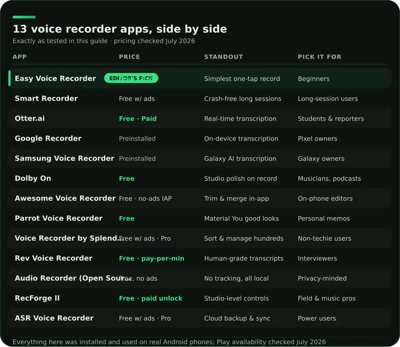Click "Real-time transcription" cell
The width and height of the screenshot is (400, 347).
tap(240, 119)
